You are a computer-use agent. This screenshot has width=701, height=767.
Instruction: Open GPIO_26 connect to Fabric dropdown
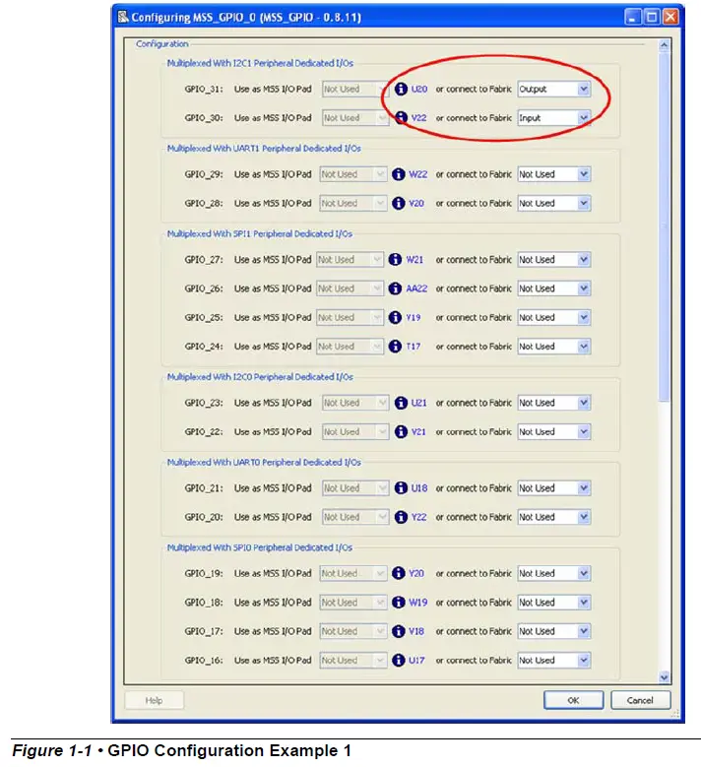553,288
